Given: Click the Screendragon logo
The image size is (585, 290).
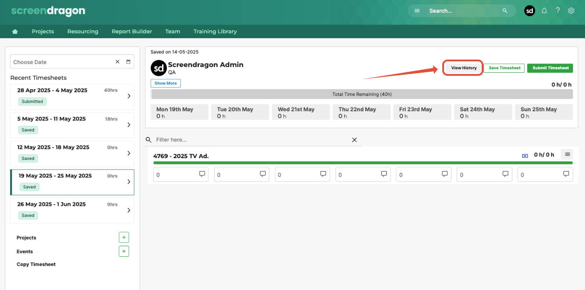Looking at the screenshot, I should (x=48, y=11).
